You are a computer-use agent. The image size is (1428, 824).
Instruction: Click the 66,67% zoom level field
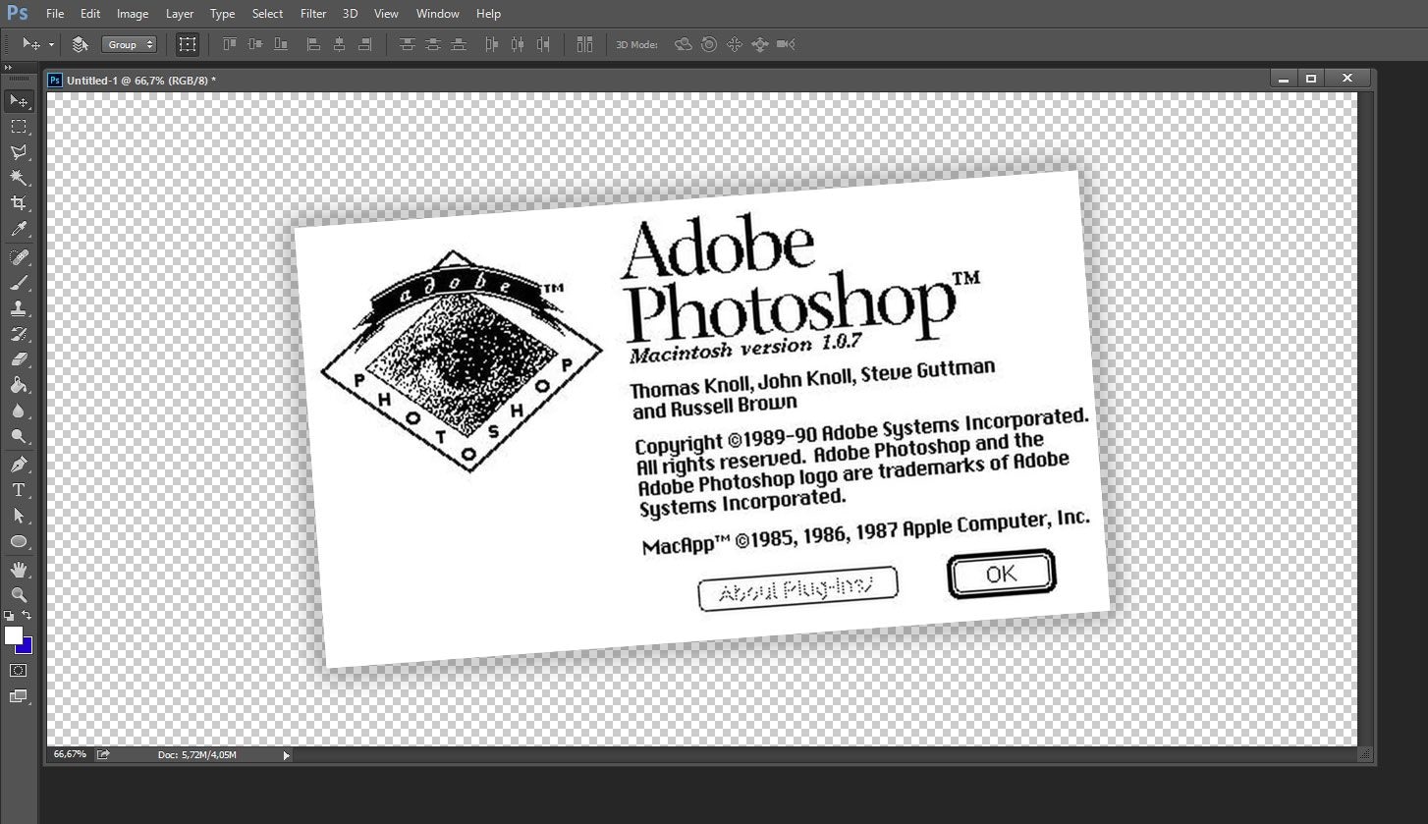70,754
